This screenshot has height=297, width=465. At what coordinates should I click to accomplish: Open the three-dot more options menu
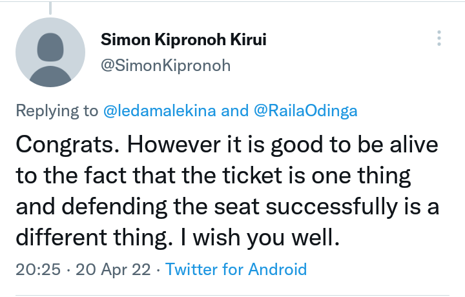pyautogui.click(x=439, y=38)
